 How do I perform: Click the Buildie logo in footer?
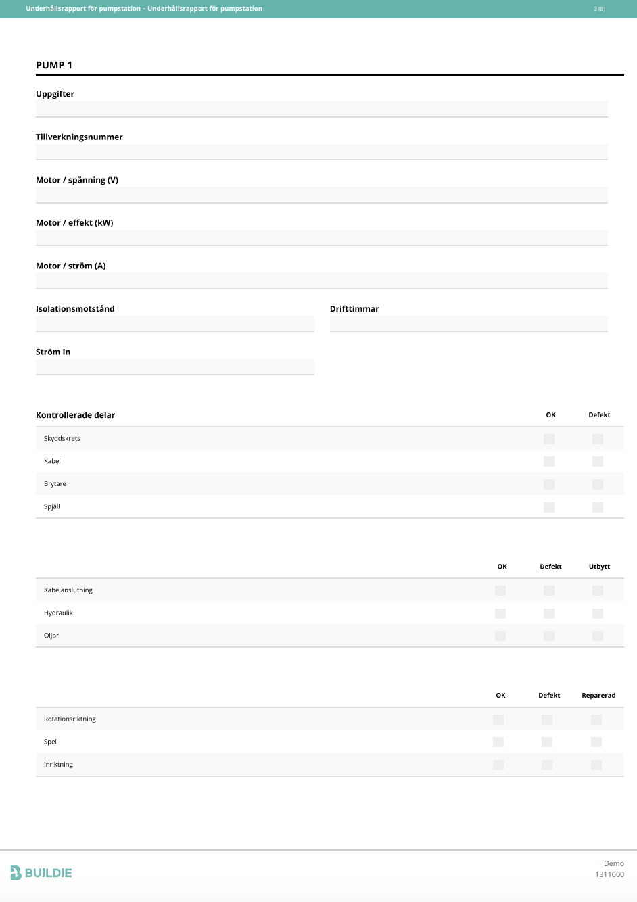[41, 873]
